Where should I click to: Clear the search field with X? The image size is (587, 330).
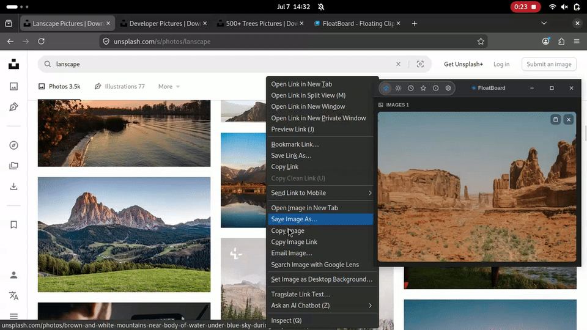[398, 64]
